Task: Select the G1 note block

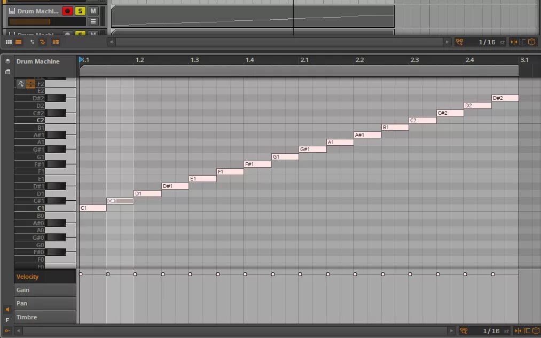Action: coord(285,156)
